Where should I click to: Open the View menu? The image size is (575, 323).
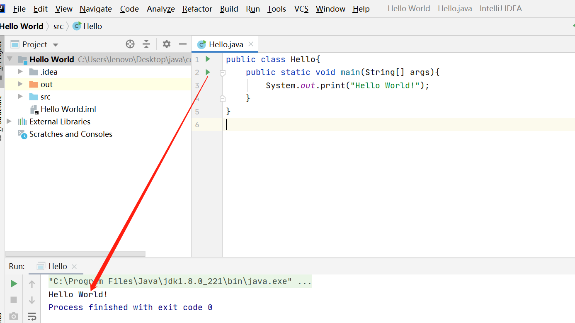tap(64, 9)
